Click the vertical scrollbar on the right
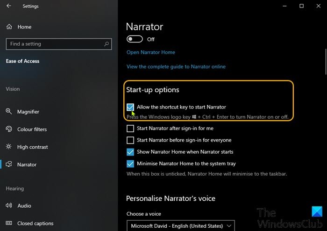This screenshot has height=231, width=327. (x=326, y=62)
